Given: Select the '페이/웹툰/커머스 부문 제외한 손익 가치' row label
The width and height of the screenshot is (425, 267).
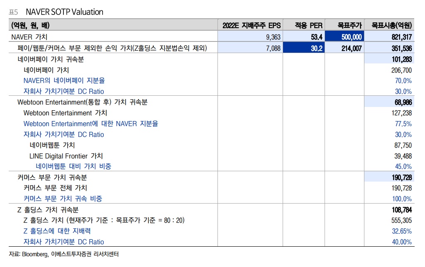Looking at the screenshot, I should 112,48.
